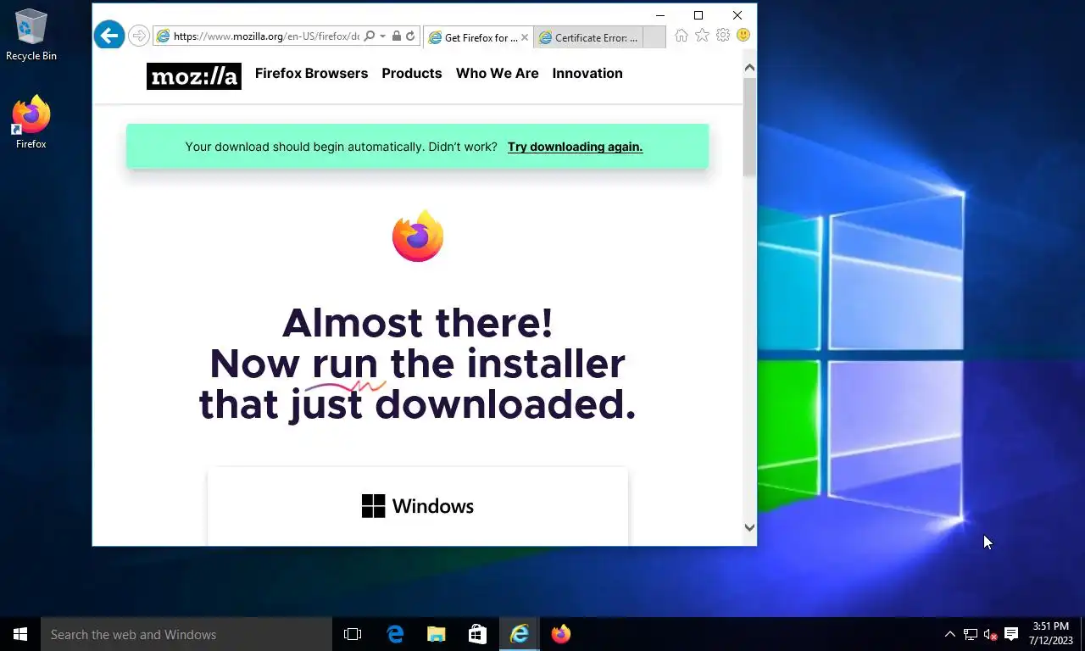
Task: Click the Almost there! heading
Action: pyautogui.click(x=418, y=323)
